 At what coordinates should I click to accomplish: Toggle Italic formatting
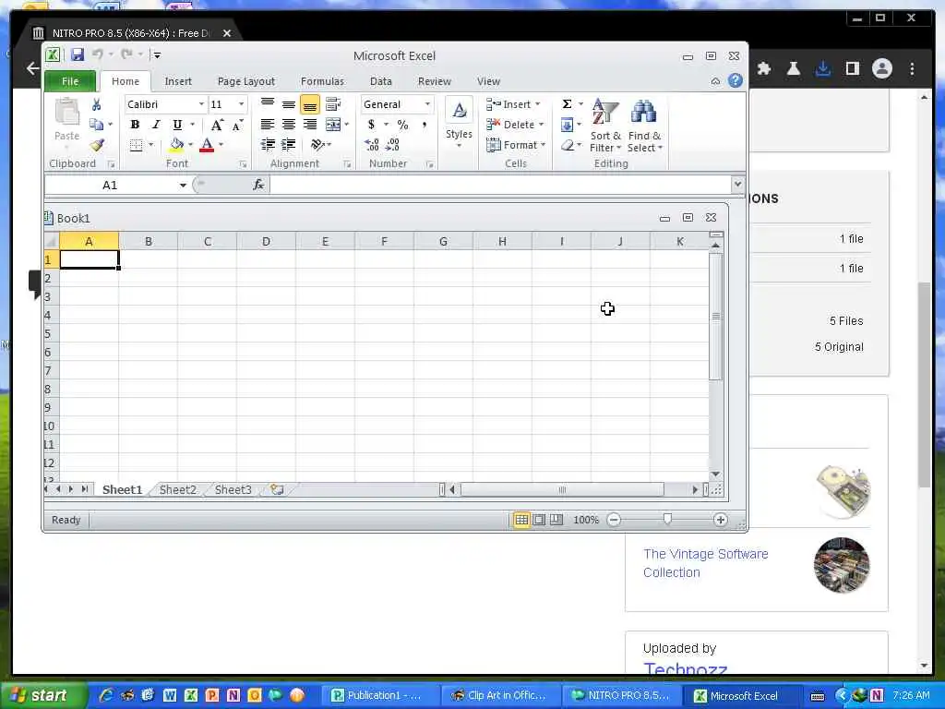tap(156, 125)
